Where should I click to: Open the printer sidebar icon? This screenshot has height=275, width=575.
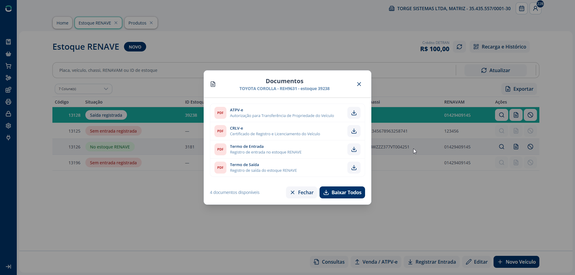point(8,102)
